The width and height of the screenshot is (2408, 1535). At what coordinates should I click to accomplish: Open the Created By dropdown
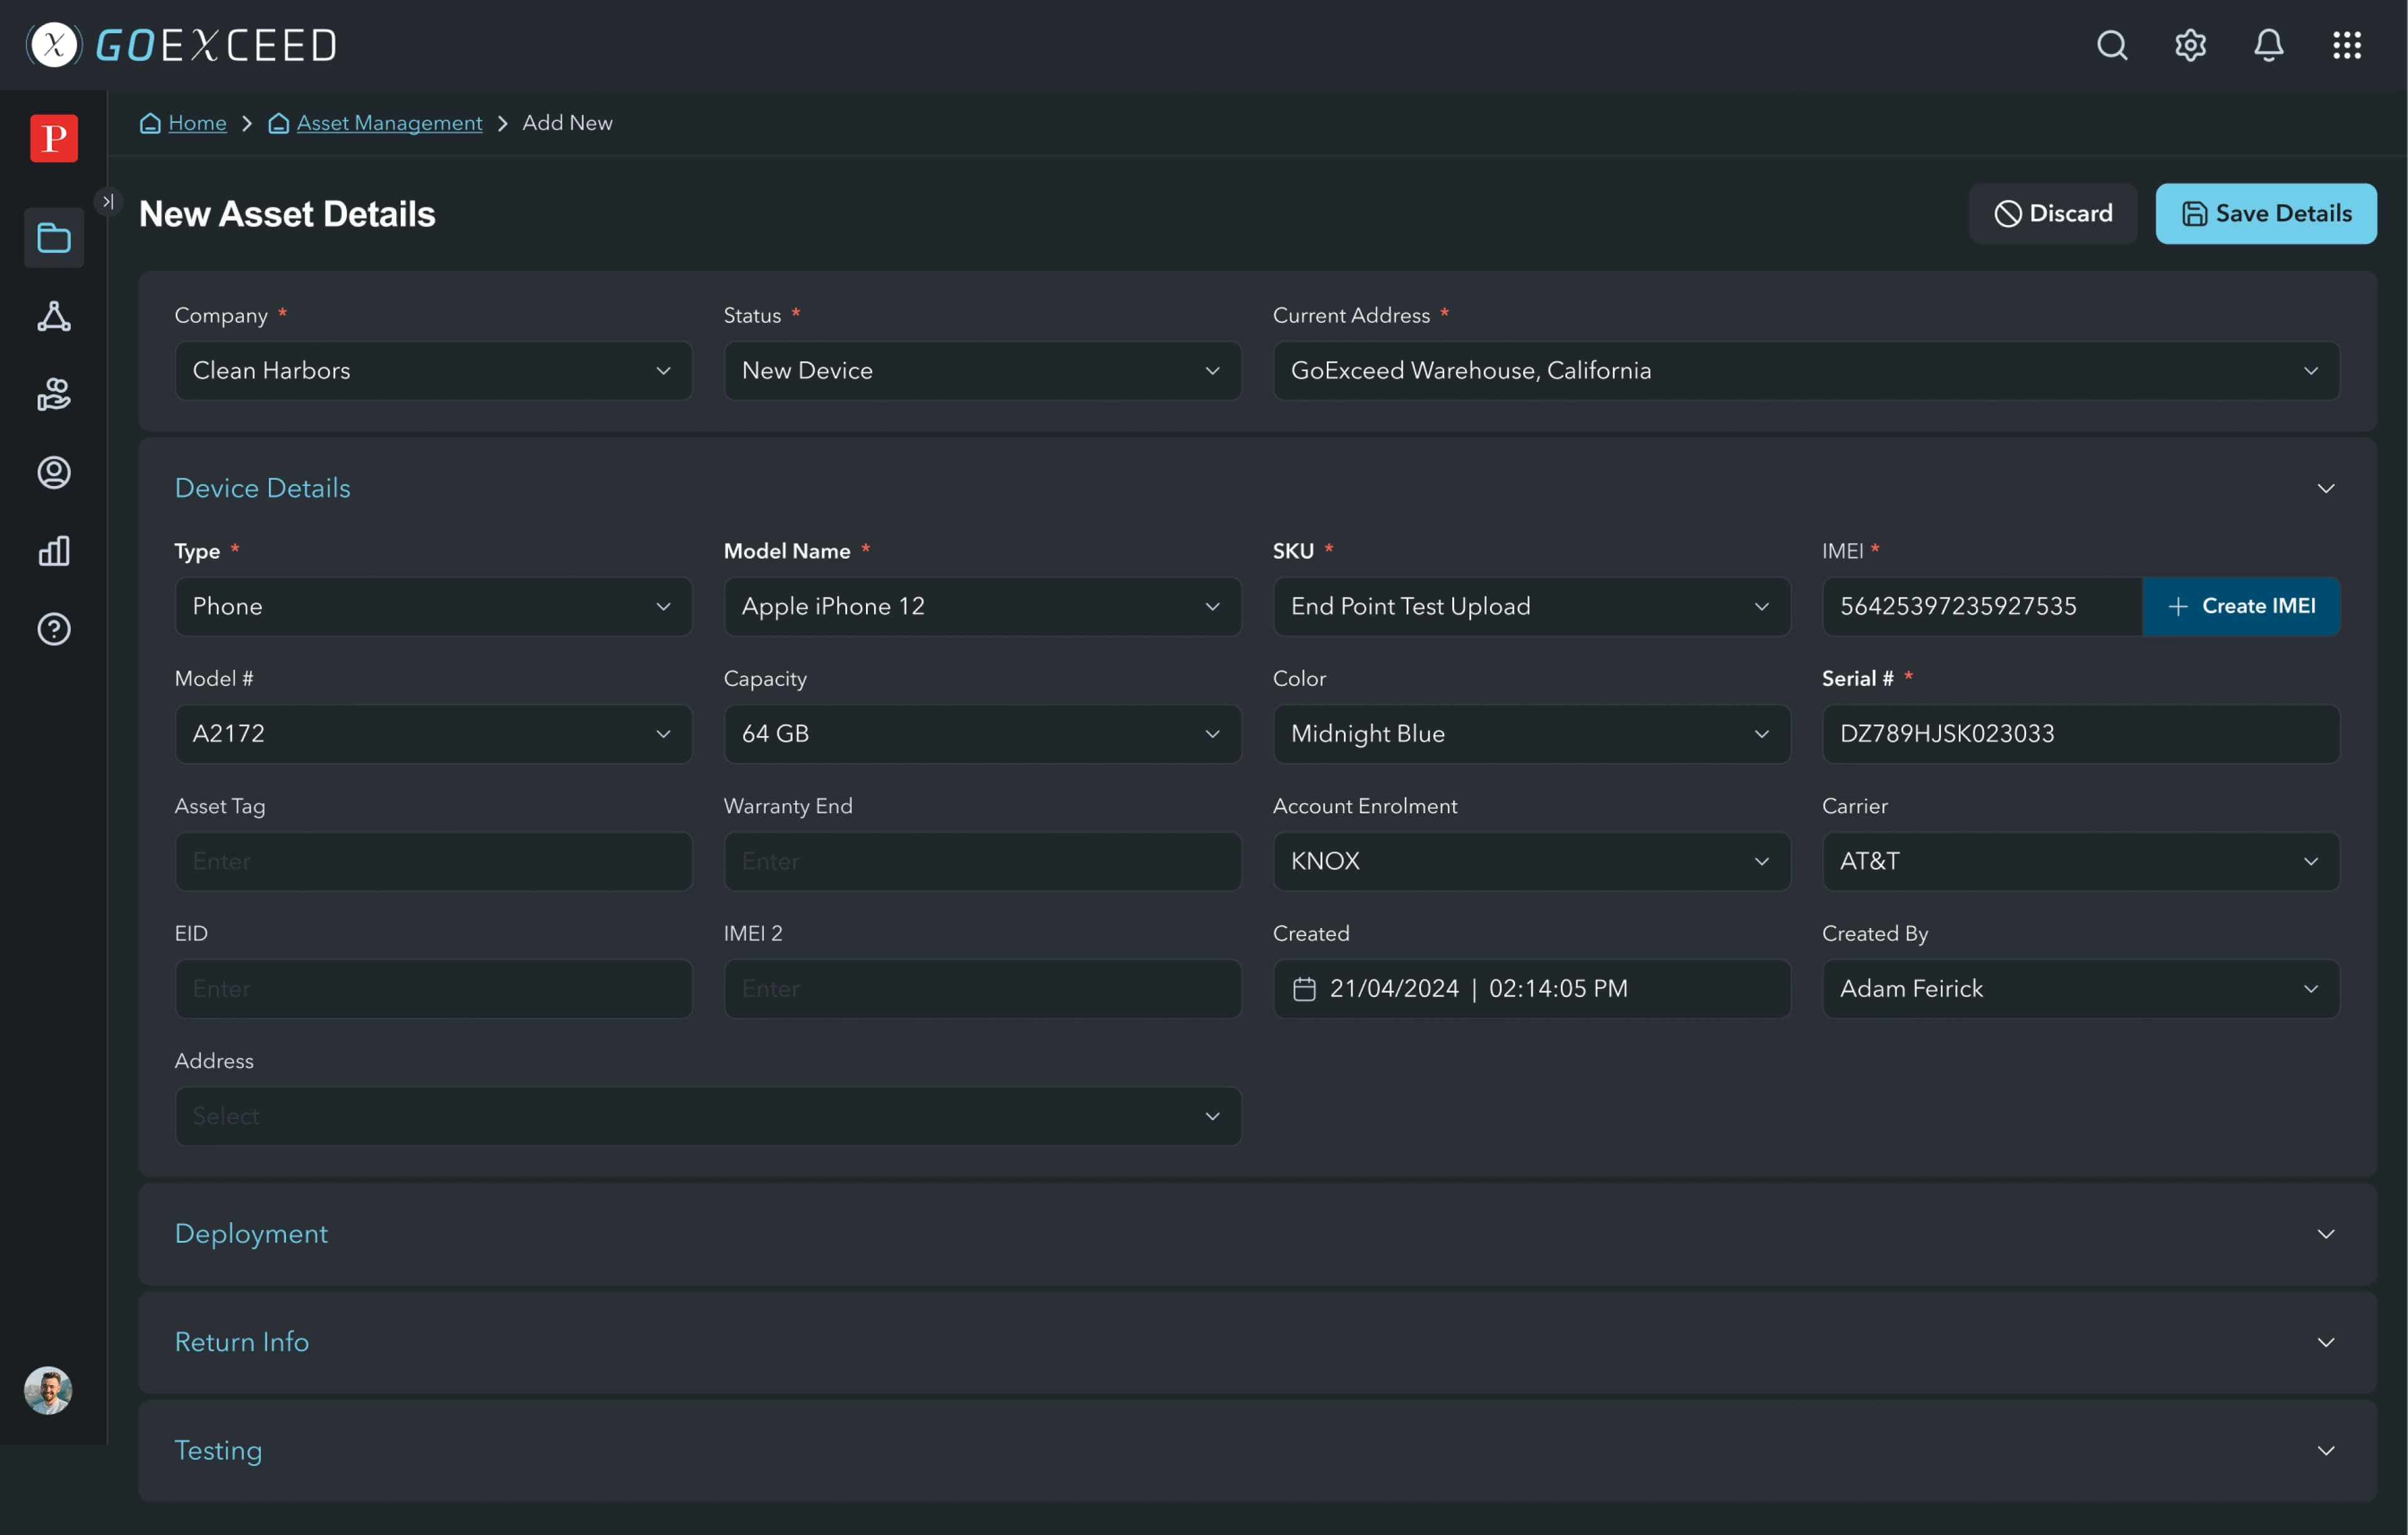(2080, 989)
